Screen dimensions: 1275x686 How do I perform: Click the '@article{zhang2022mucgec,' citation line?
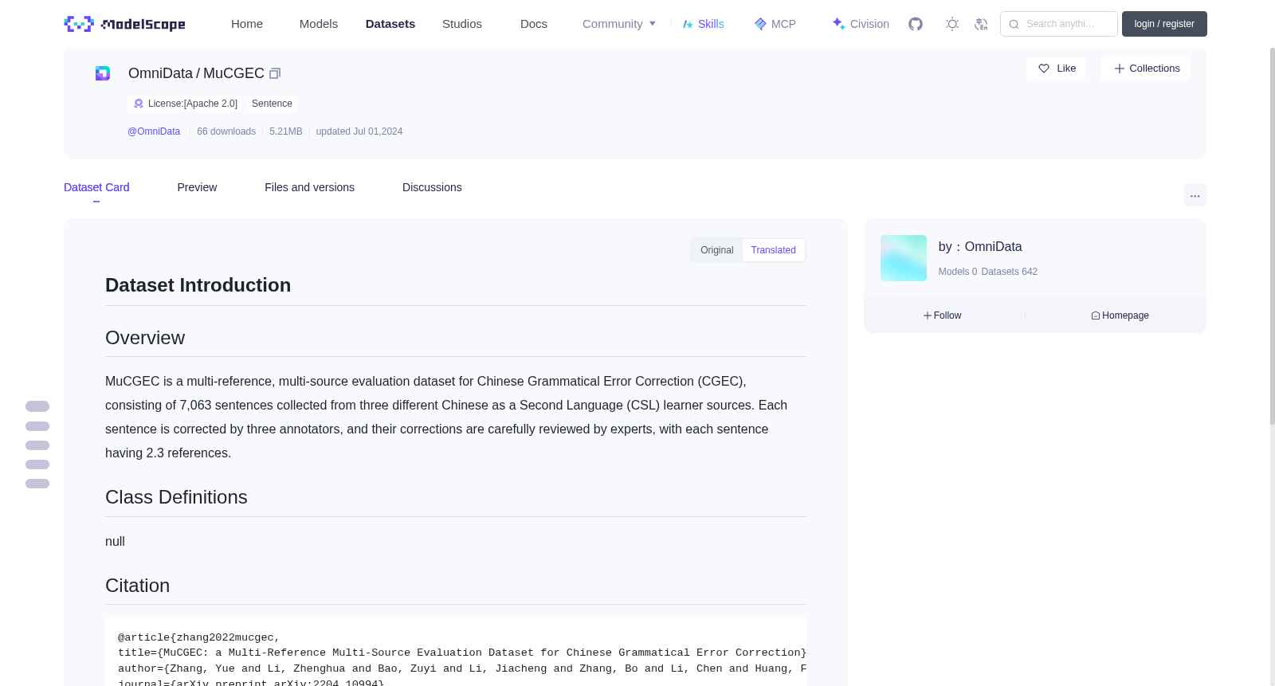[199, 637]
